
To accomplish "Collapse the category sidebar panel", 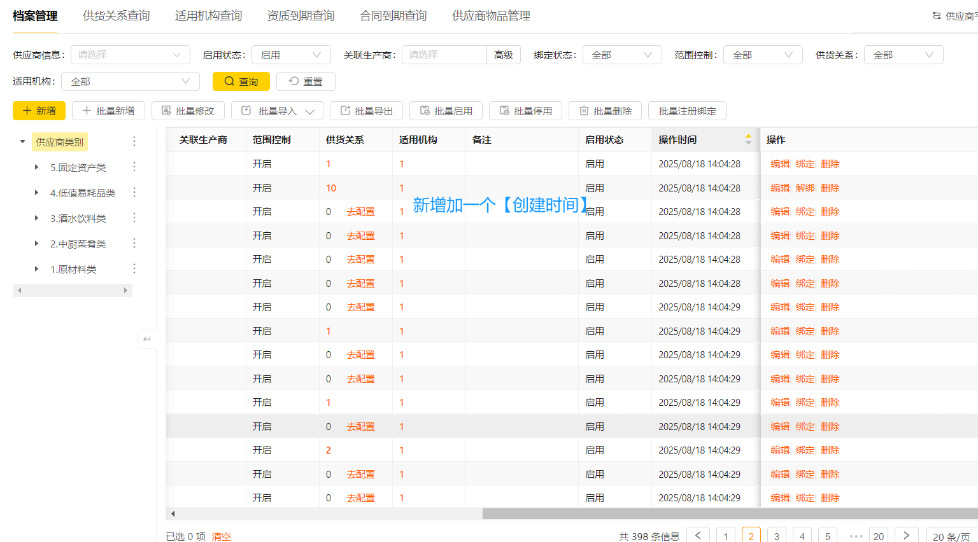I will click(147, 339).
